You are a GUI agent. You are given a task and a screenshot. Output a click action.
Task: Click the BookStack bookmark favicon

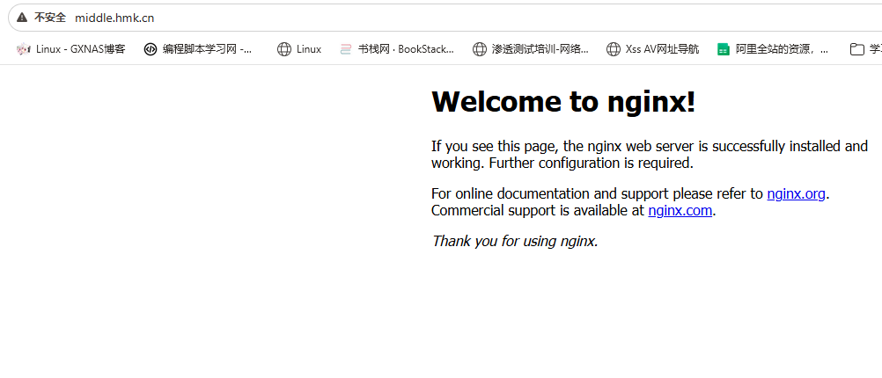tap(346, 49)
